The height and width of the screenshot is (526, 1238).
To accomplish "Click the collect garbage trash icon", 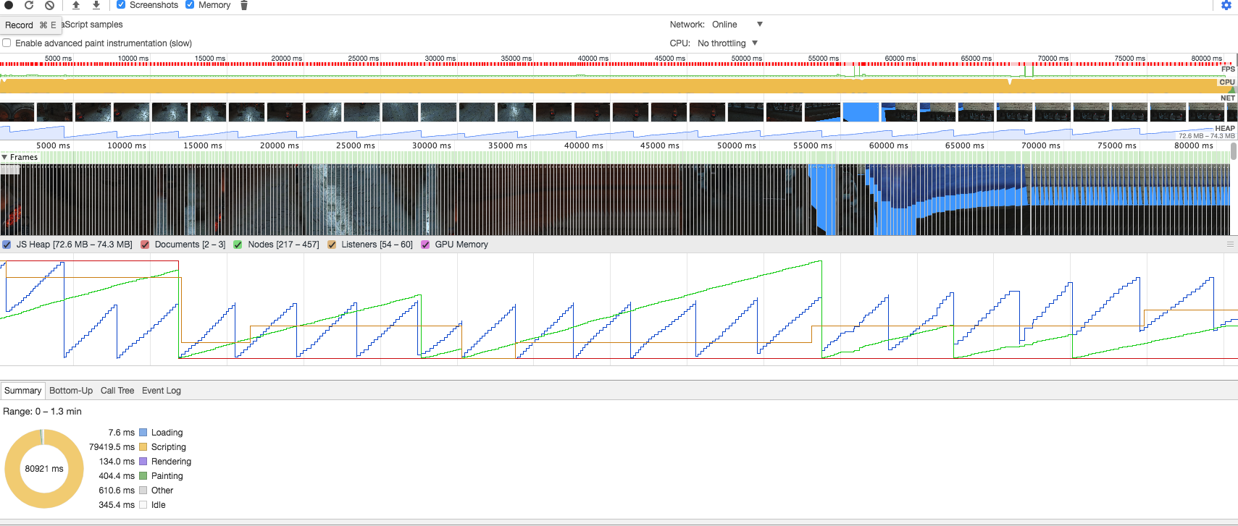I will coord(244,5).
